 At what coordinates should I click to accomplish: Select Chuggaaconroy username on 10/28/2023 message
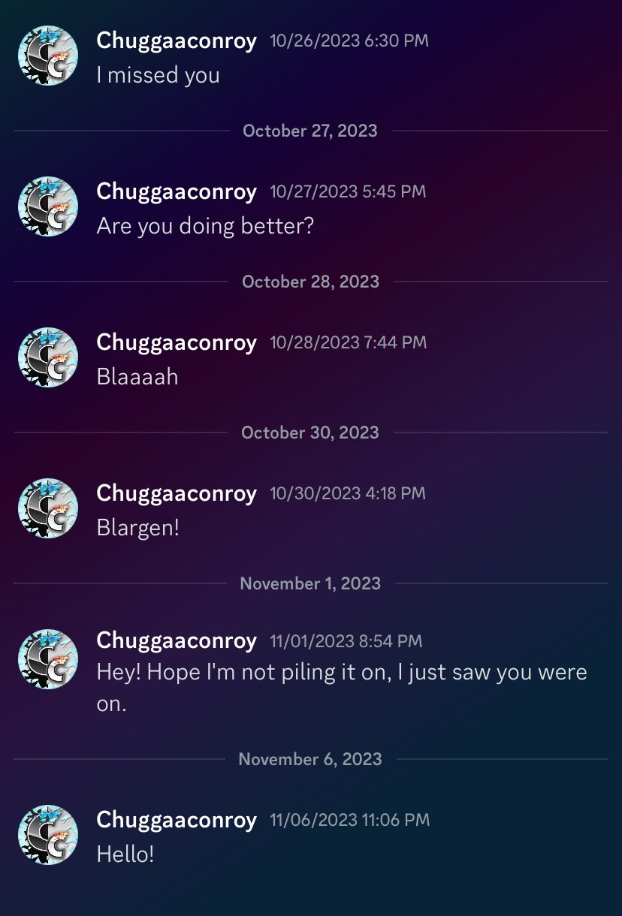(x=177, y=343)
